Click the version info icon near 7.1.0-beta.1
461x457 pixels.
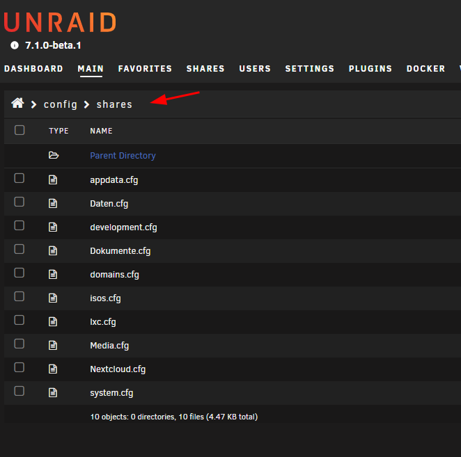click(15, 45)
